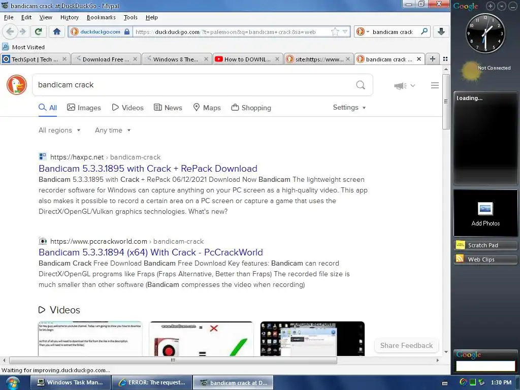This screenshot has width=520, height=390.
Task: Open Bandicam 5.3.3.1894 PcCrackWorld link
Action: 150,252
